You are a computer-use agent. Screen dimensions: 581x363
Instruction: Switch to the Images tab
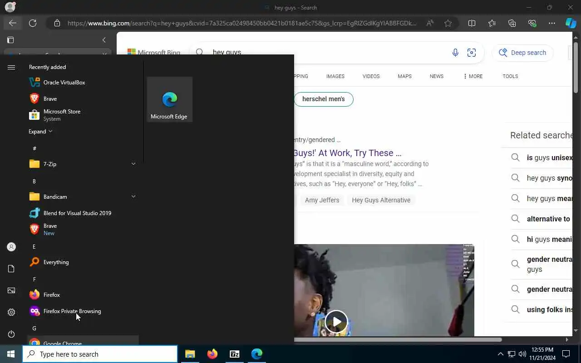[x=335, y=76]
